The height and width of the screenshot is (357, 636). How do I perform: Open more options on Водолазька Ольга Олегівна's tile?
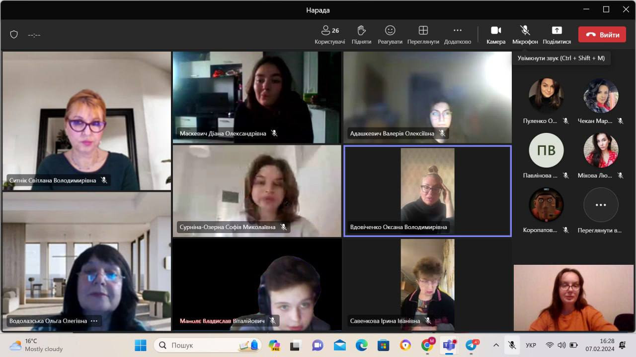click(94, 321)
